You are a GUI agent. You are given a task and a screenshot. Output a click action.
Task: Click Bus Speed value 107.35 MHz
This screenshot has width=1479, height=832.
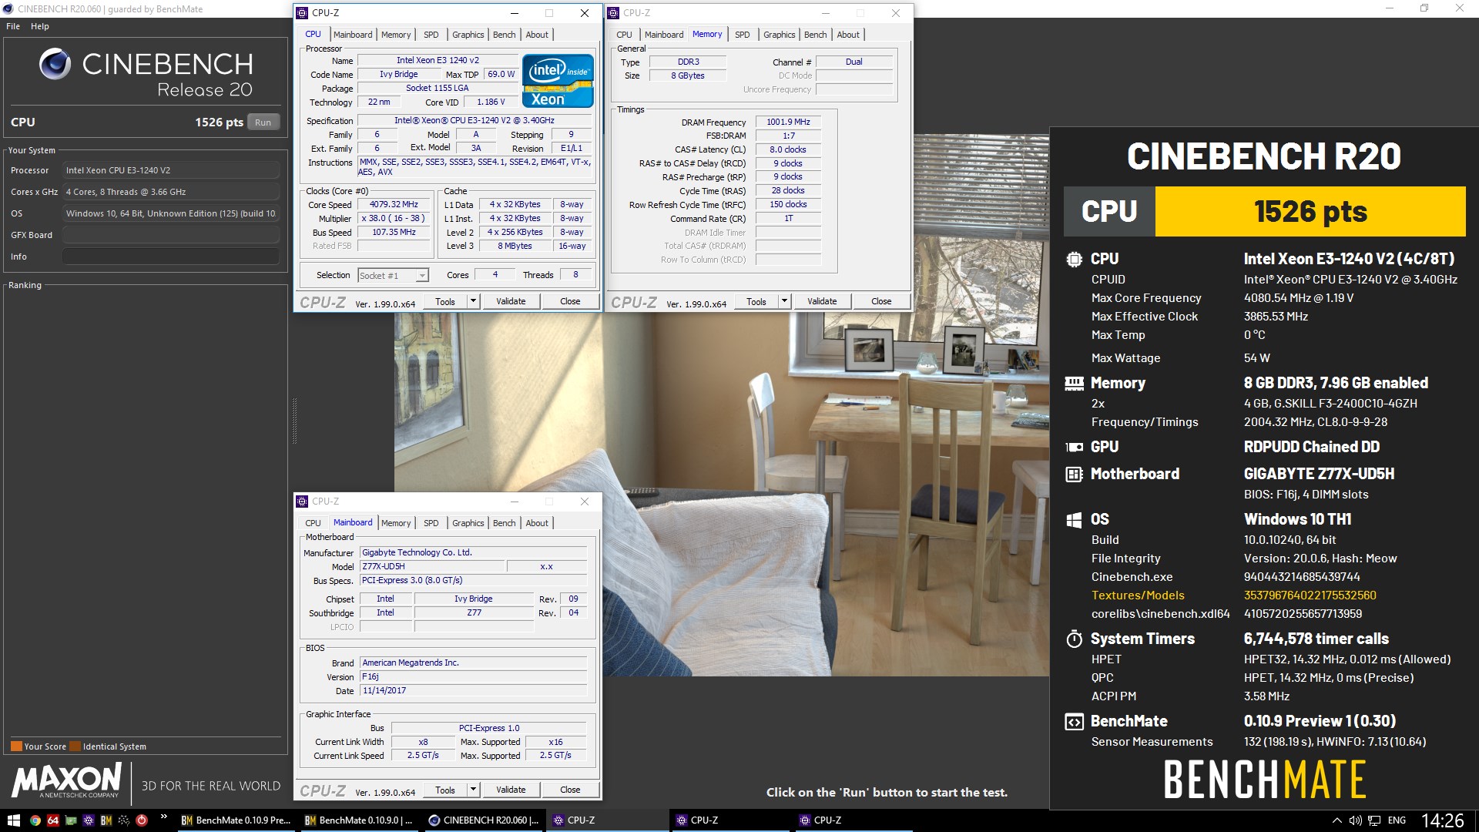394,233
